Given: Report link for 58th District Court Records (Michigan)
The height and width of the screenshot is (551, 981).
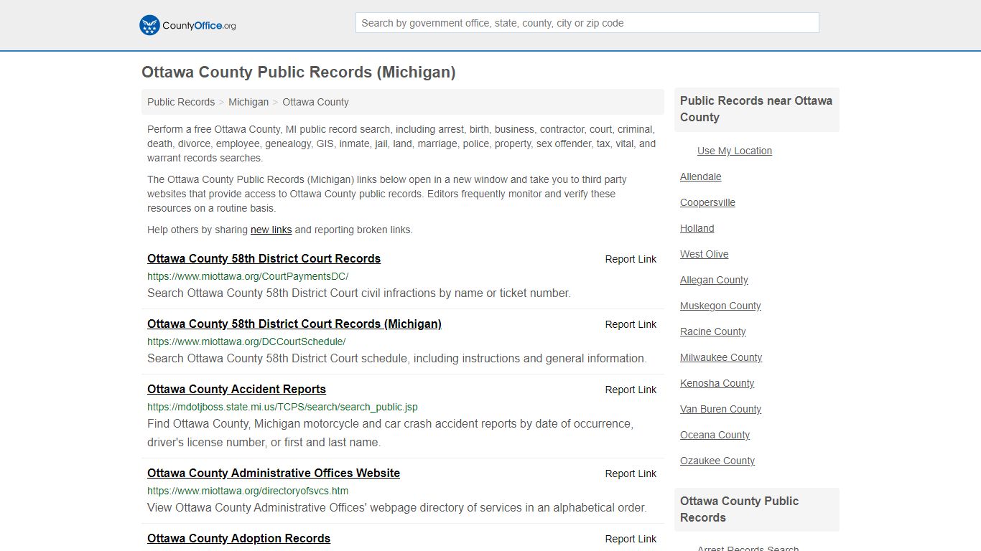Looking at the screenshot, I should pyautogui.click(x=631, y=324).
